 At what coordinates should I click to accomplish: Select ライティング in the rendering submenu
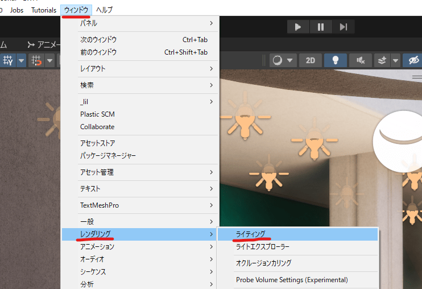tap(251, 234)
